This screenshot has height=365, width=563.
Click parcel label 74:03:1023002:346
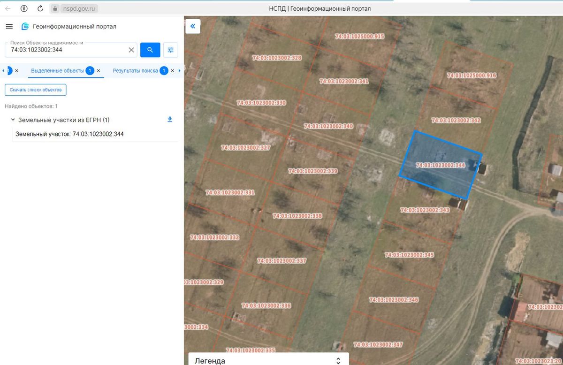point(394,300)
